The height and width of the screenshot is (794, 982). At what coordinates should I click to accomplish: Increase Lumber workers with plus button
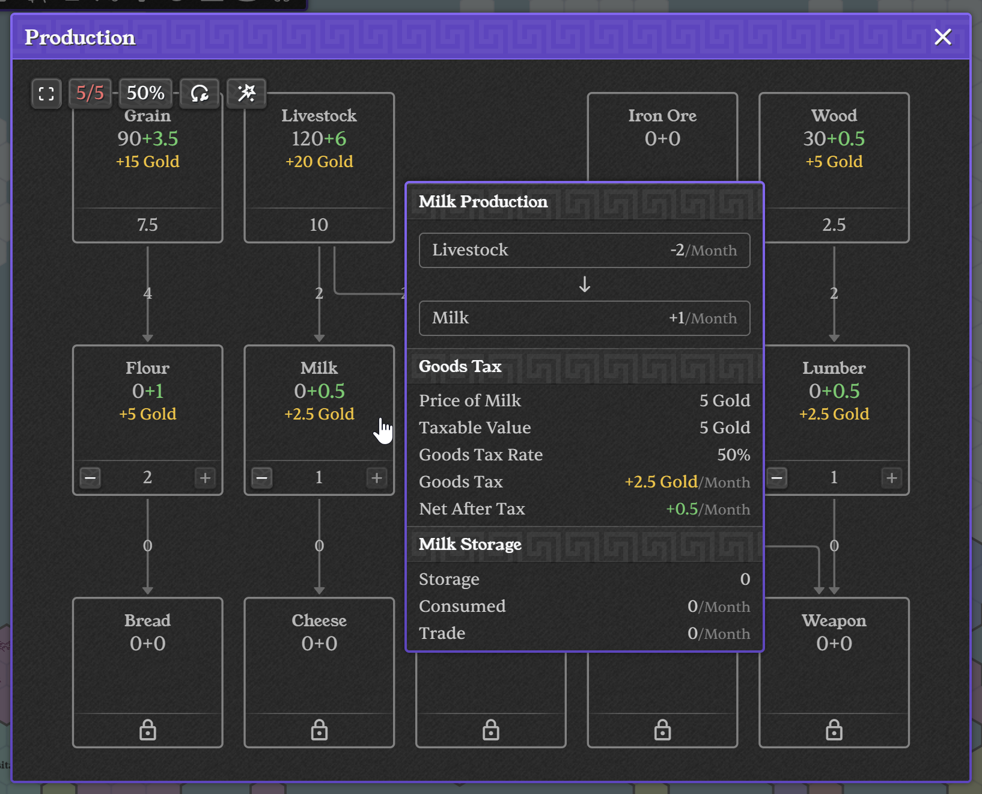click(892, 478)
